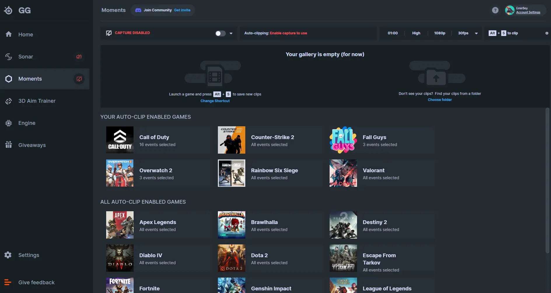
Task: Click Fall Guys 3 events selected text
Action: click(380, 145)
